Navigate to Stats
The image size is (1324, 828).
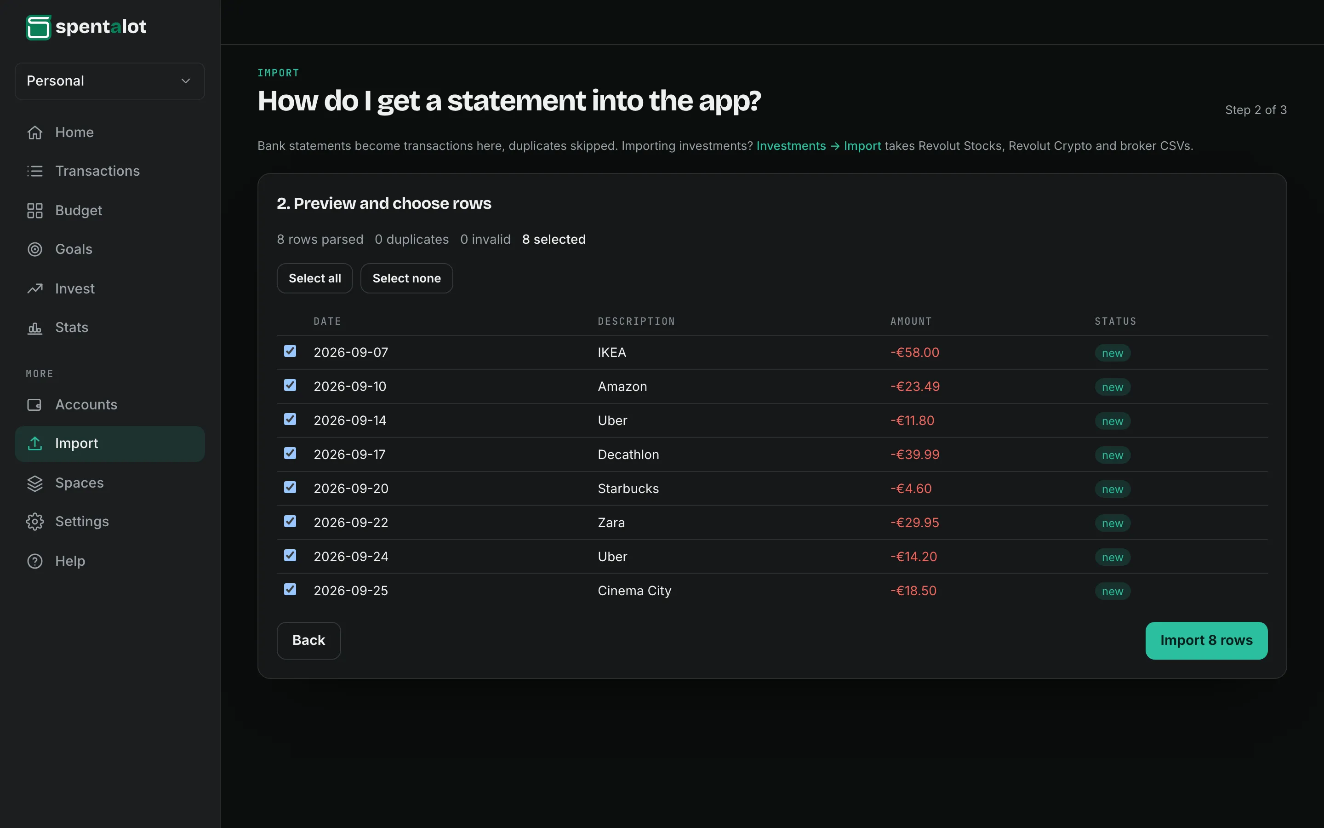pyautogui.click(x=109, y=328)
